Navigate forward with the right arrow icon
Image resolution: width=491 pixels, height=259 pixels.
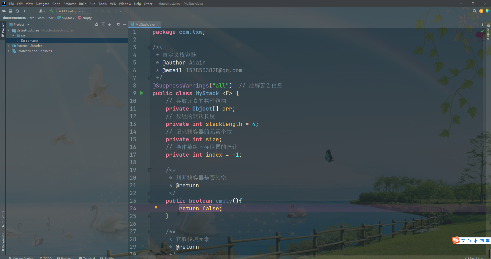pos(32,11)
